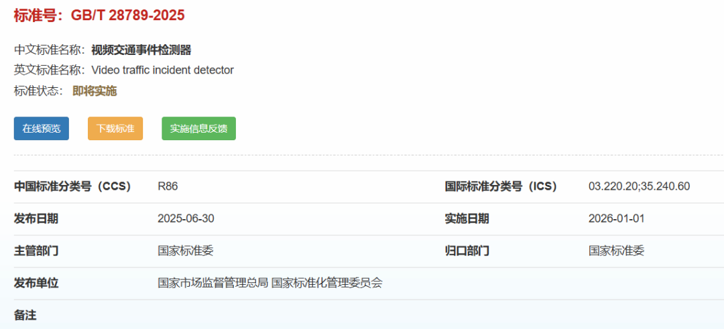Click the ICS value 03.220.20;35.240.60
This screenshot has width=724, height=329.
point(639,186)
